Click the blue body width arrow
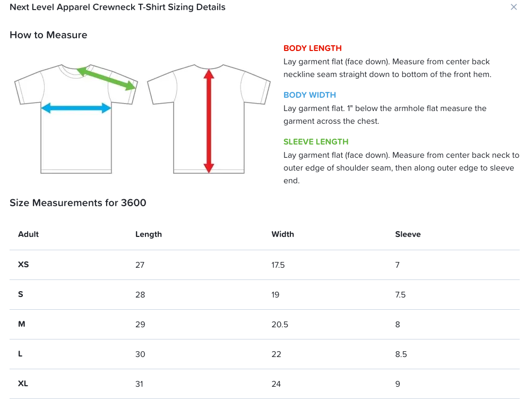 [x=76, y=108]
